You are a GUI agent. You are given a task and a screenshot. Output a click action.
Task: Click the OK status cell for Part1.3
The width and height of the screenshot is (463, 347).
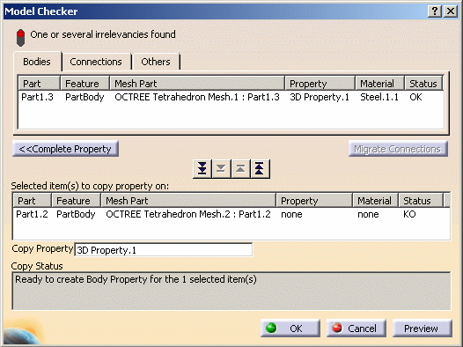pyautogui.click(x=415, y=97)
